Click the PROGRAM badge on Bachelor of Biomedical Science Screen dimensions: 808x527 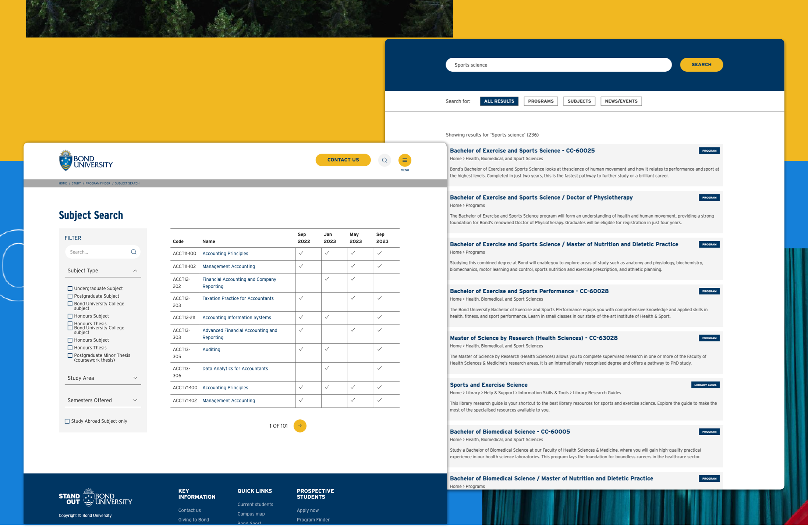point(709,432)
